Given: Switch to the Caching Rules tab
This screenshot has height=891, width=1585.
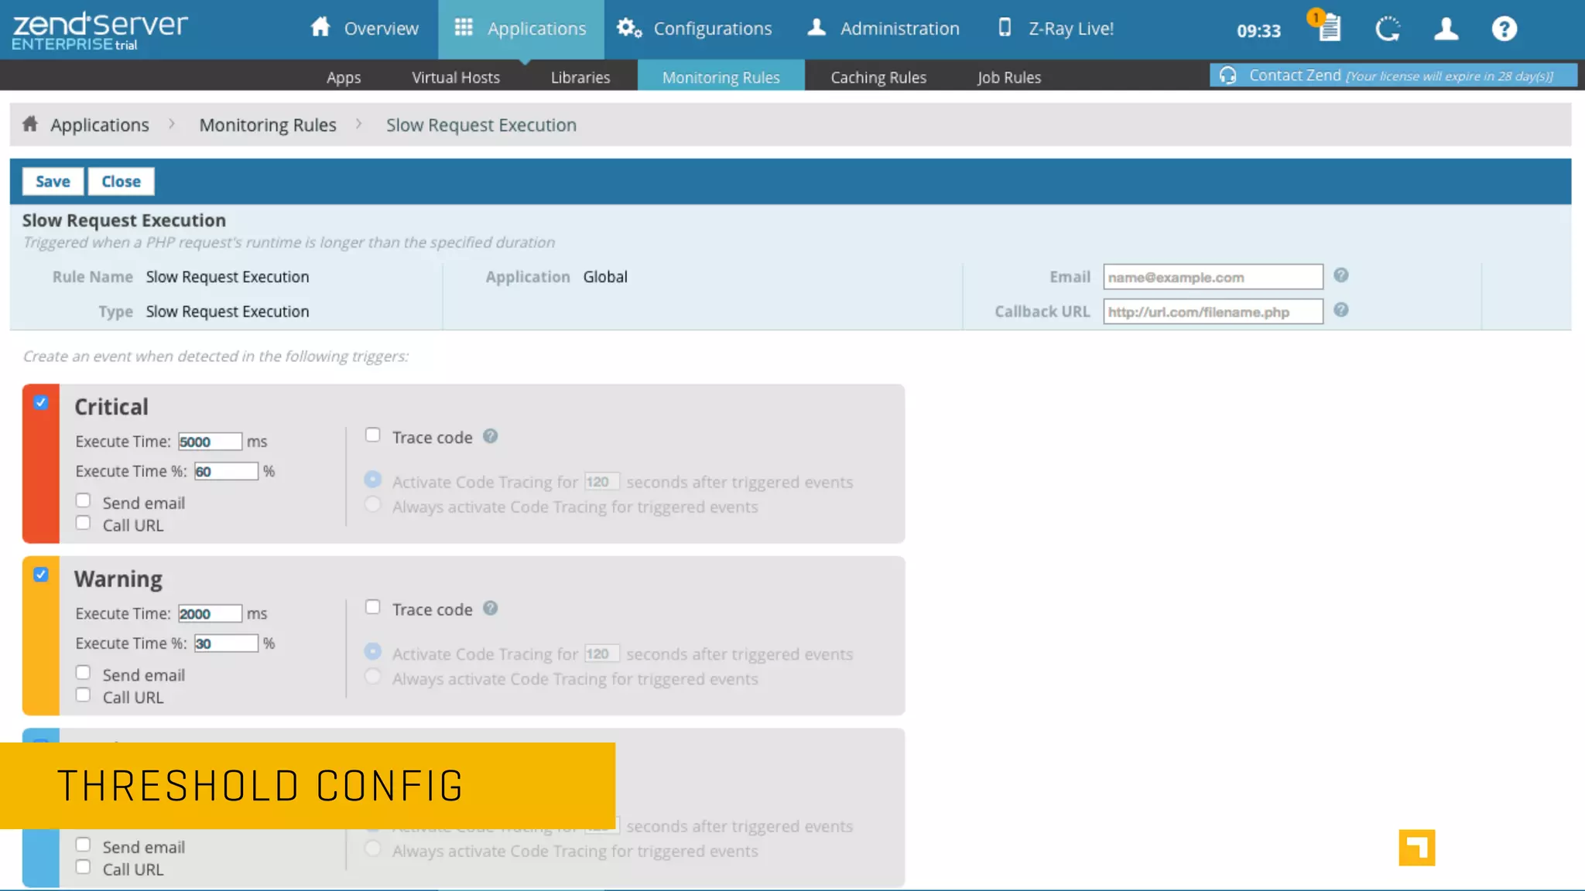Looking at the screenshot, I should (878, 77).
